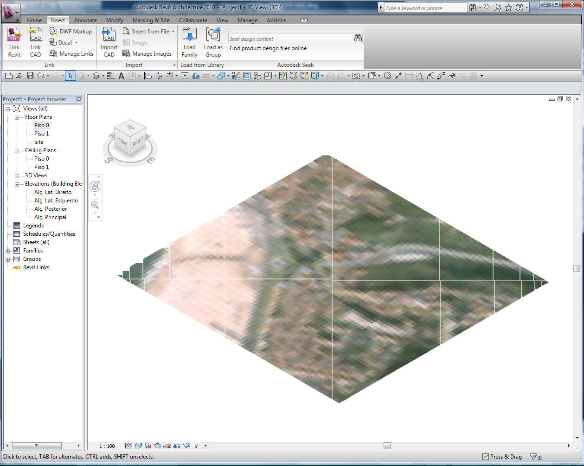The image size is (584, 466).
Task: Click the ViewCube TOP face
Action: [x=130, y=127]
